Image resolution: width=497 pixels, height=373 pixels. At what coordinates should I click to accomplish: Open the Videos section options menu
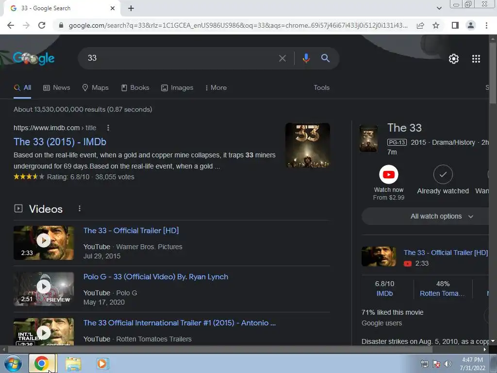[x=80, y=209]
